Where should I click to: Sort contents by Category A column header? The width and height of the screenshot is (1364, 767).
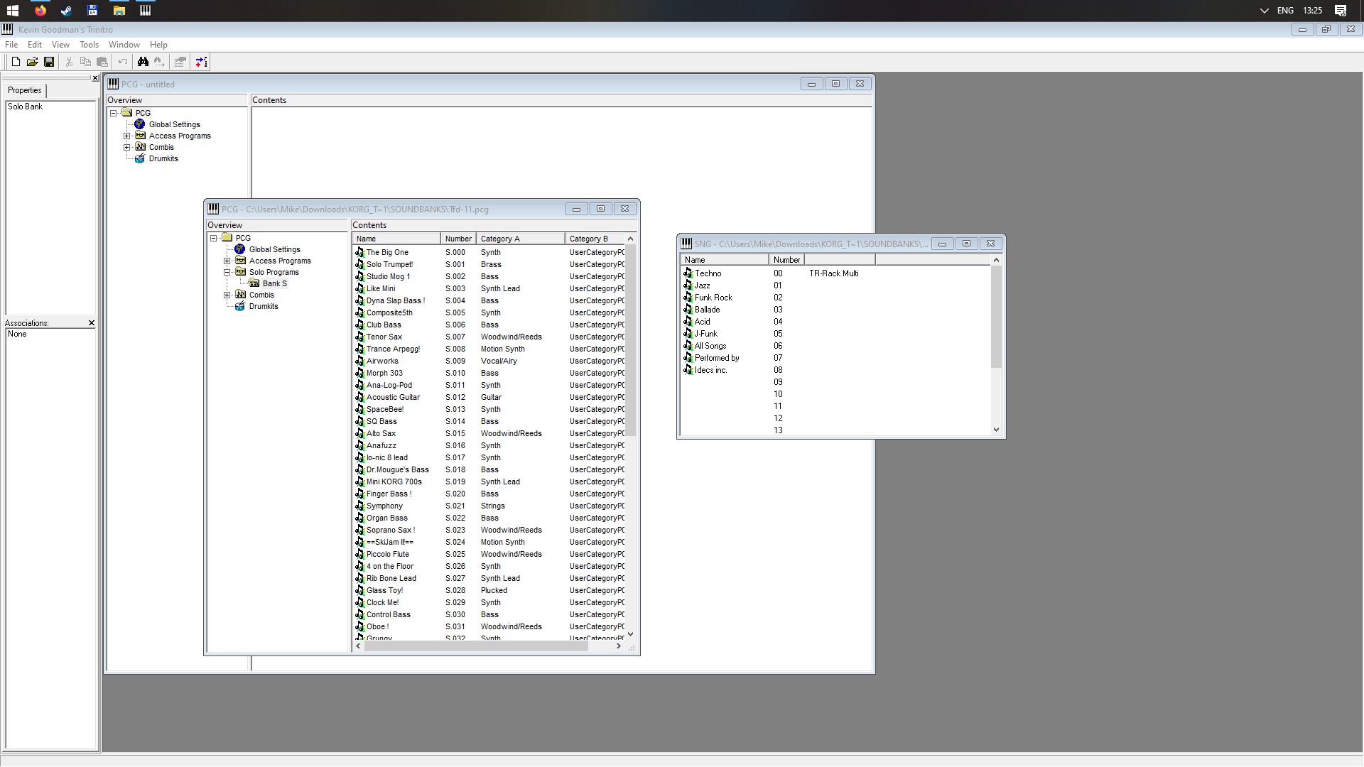point(520,239)
